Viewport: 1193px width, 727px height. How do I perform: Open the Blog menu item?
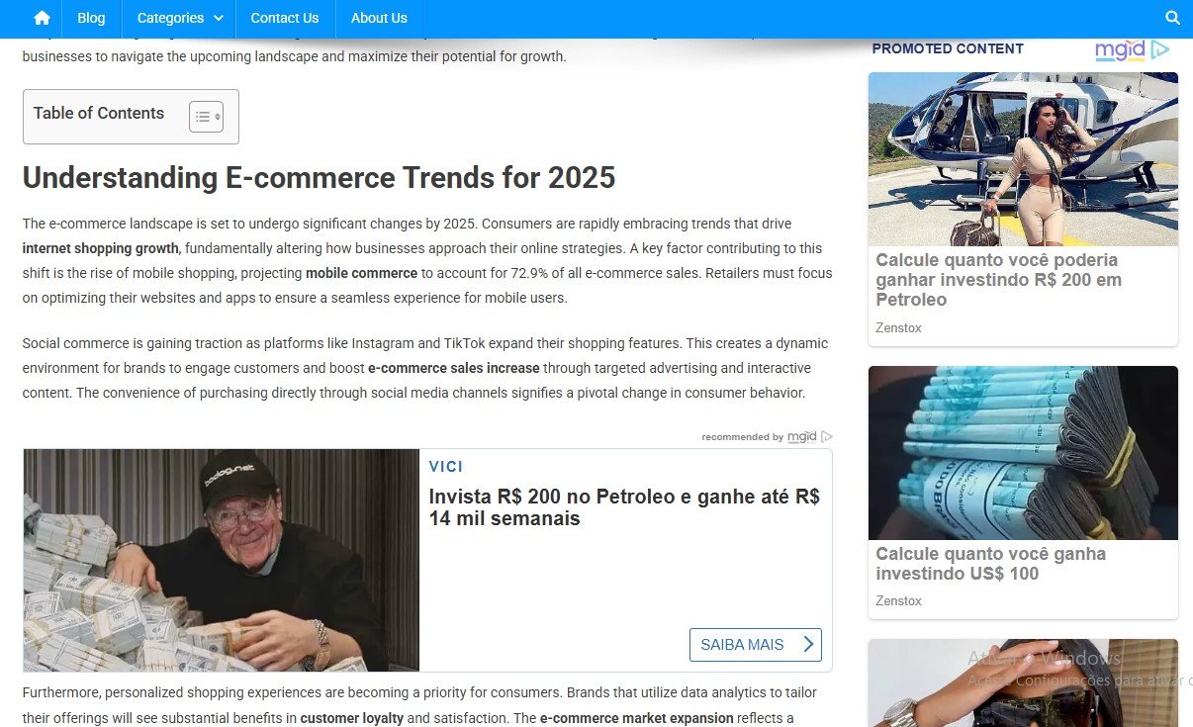click(91, 18)
